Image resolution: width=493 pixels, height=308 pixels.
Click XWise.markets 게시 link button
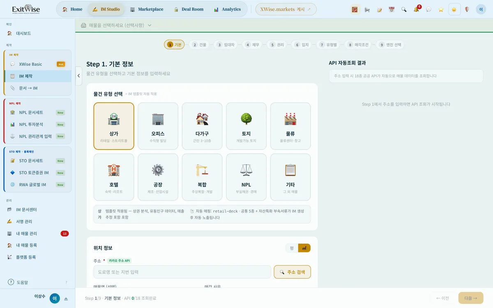tap(286, 9)
